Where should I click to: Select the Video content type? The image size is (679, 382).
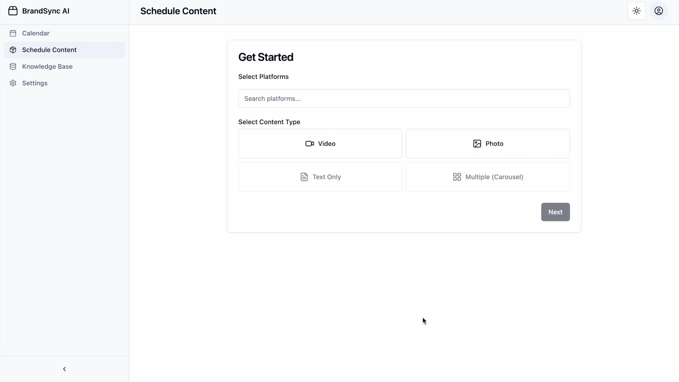320,144
